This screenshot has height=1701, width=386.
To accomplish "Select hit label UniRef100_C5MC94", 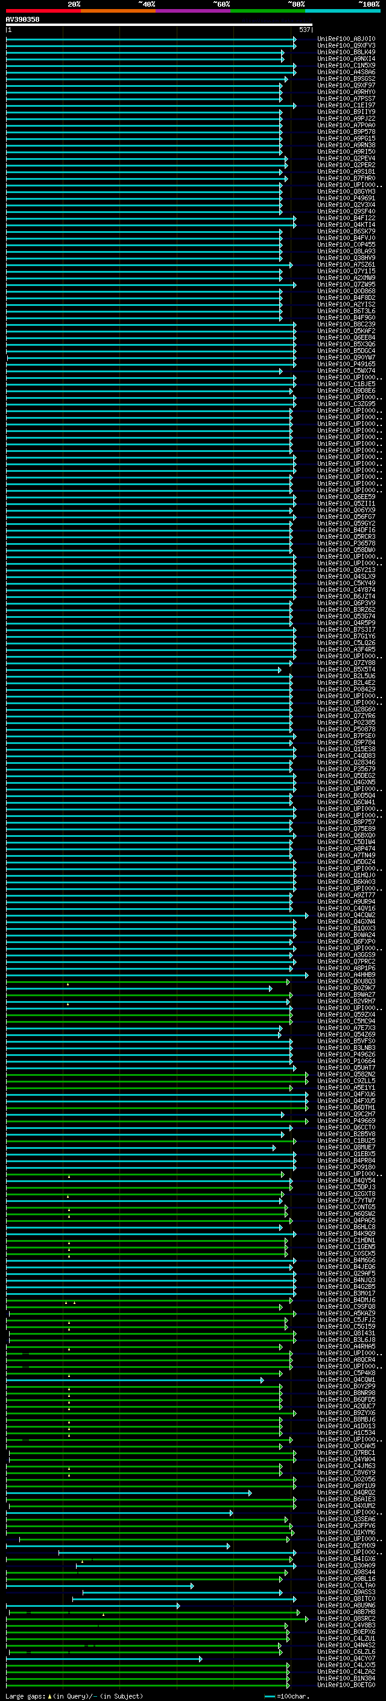I will click(x=346, y=1022).
